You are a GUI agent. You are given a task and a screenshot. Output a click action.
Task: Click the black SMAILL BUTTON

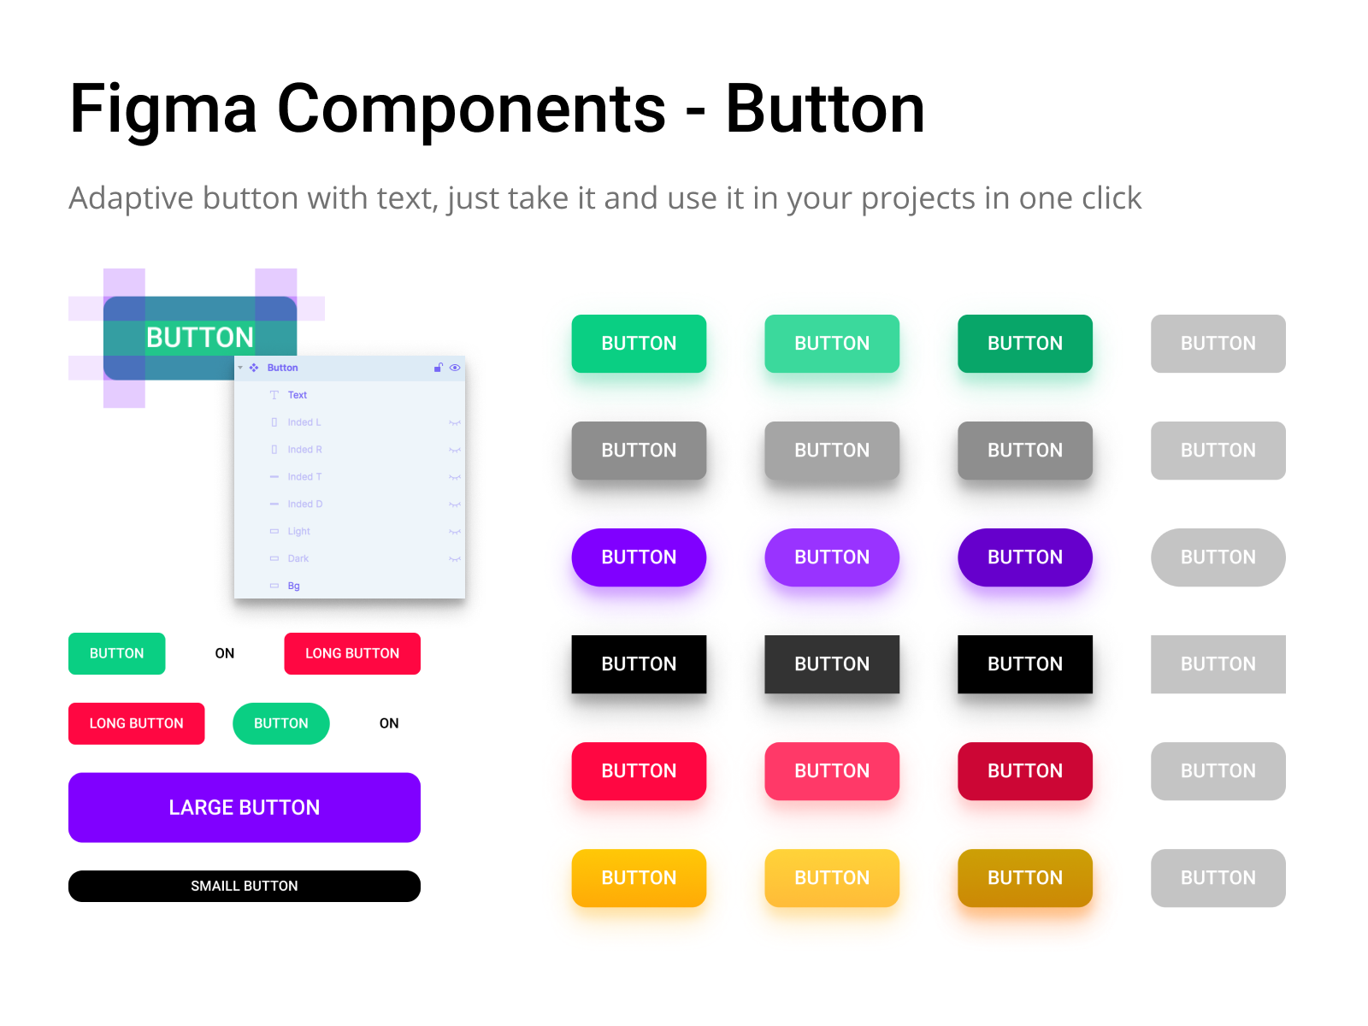pos(244,886)
